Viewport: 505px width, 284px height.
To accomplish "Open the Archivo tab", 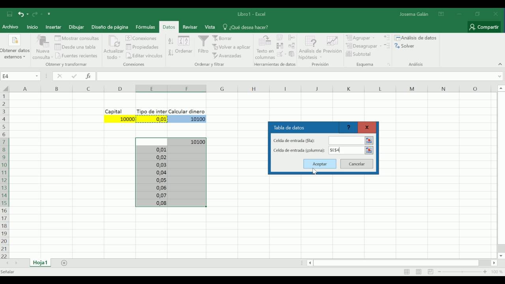I will (x=10, y=27).
